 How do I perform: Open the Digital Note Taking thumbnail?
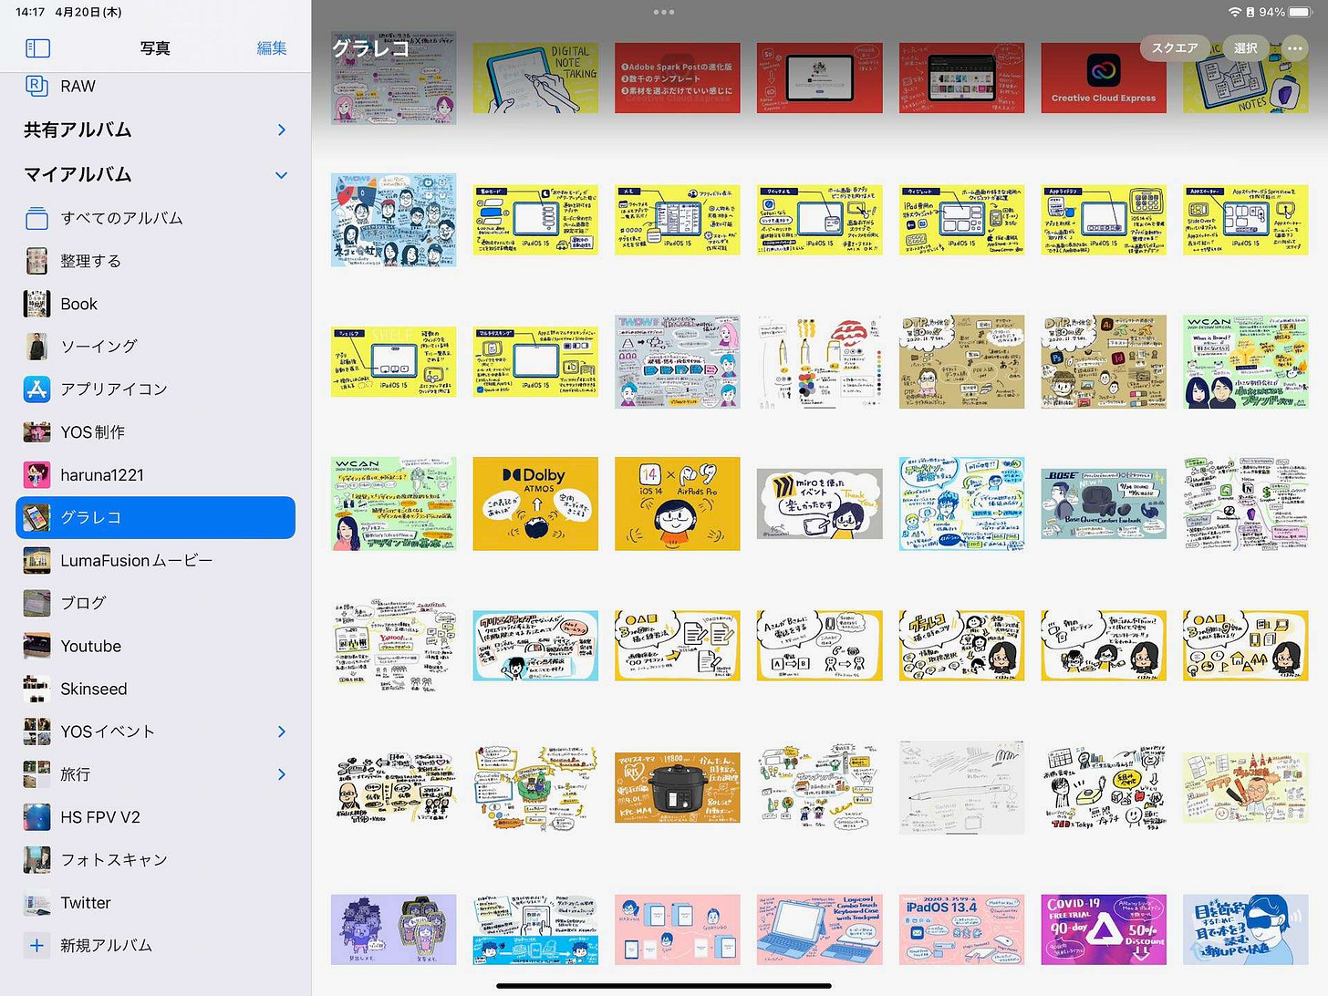tap(535, 78)
